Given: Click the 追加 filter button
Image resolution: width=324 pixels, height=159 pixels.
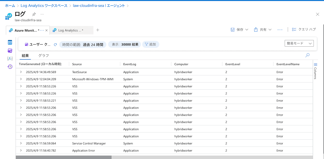Looking at the screenshot, I should 151,44.
